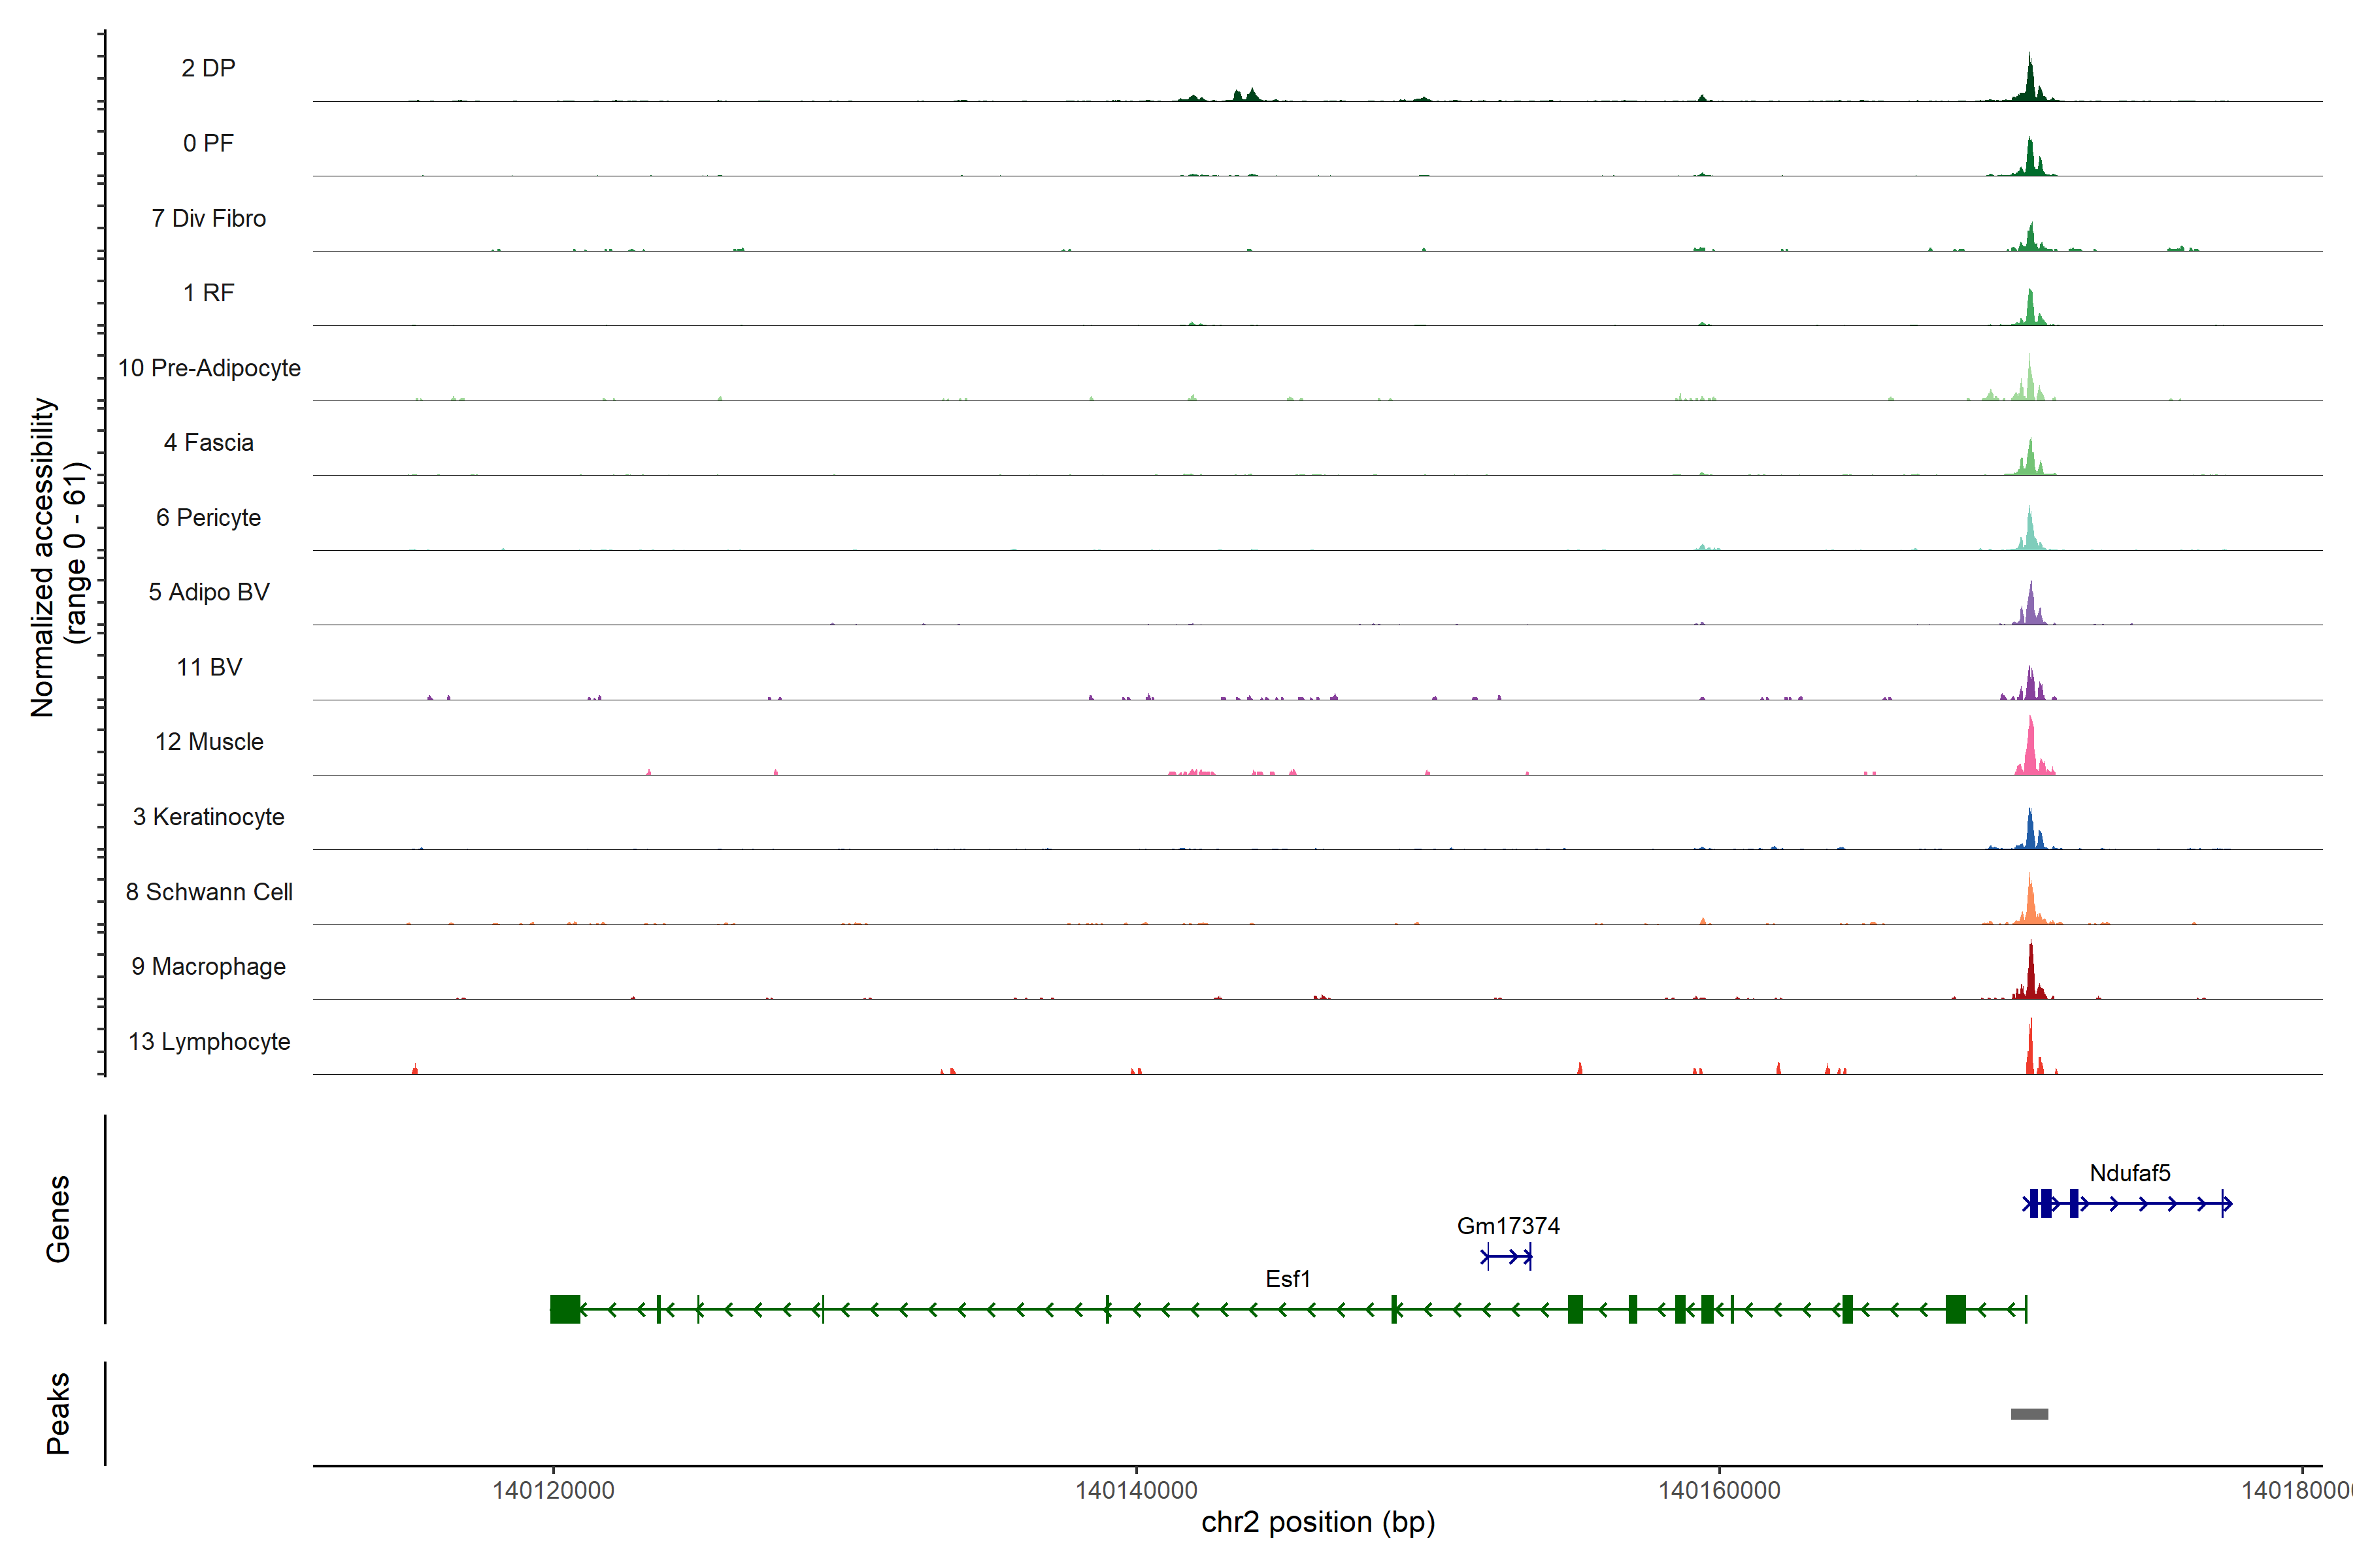
Task: Click the 2 DP track label
Action: 208,68
